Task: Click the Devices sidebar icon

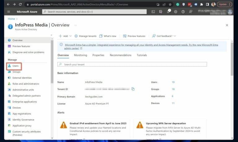Action: tap(9, 108)
